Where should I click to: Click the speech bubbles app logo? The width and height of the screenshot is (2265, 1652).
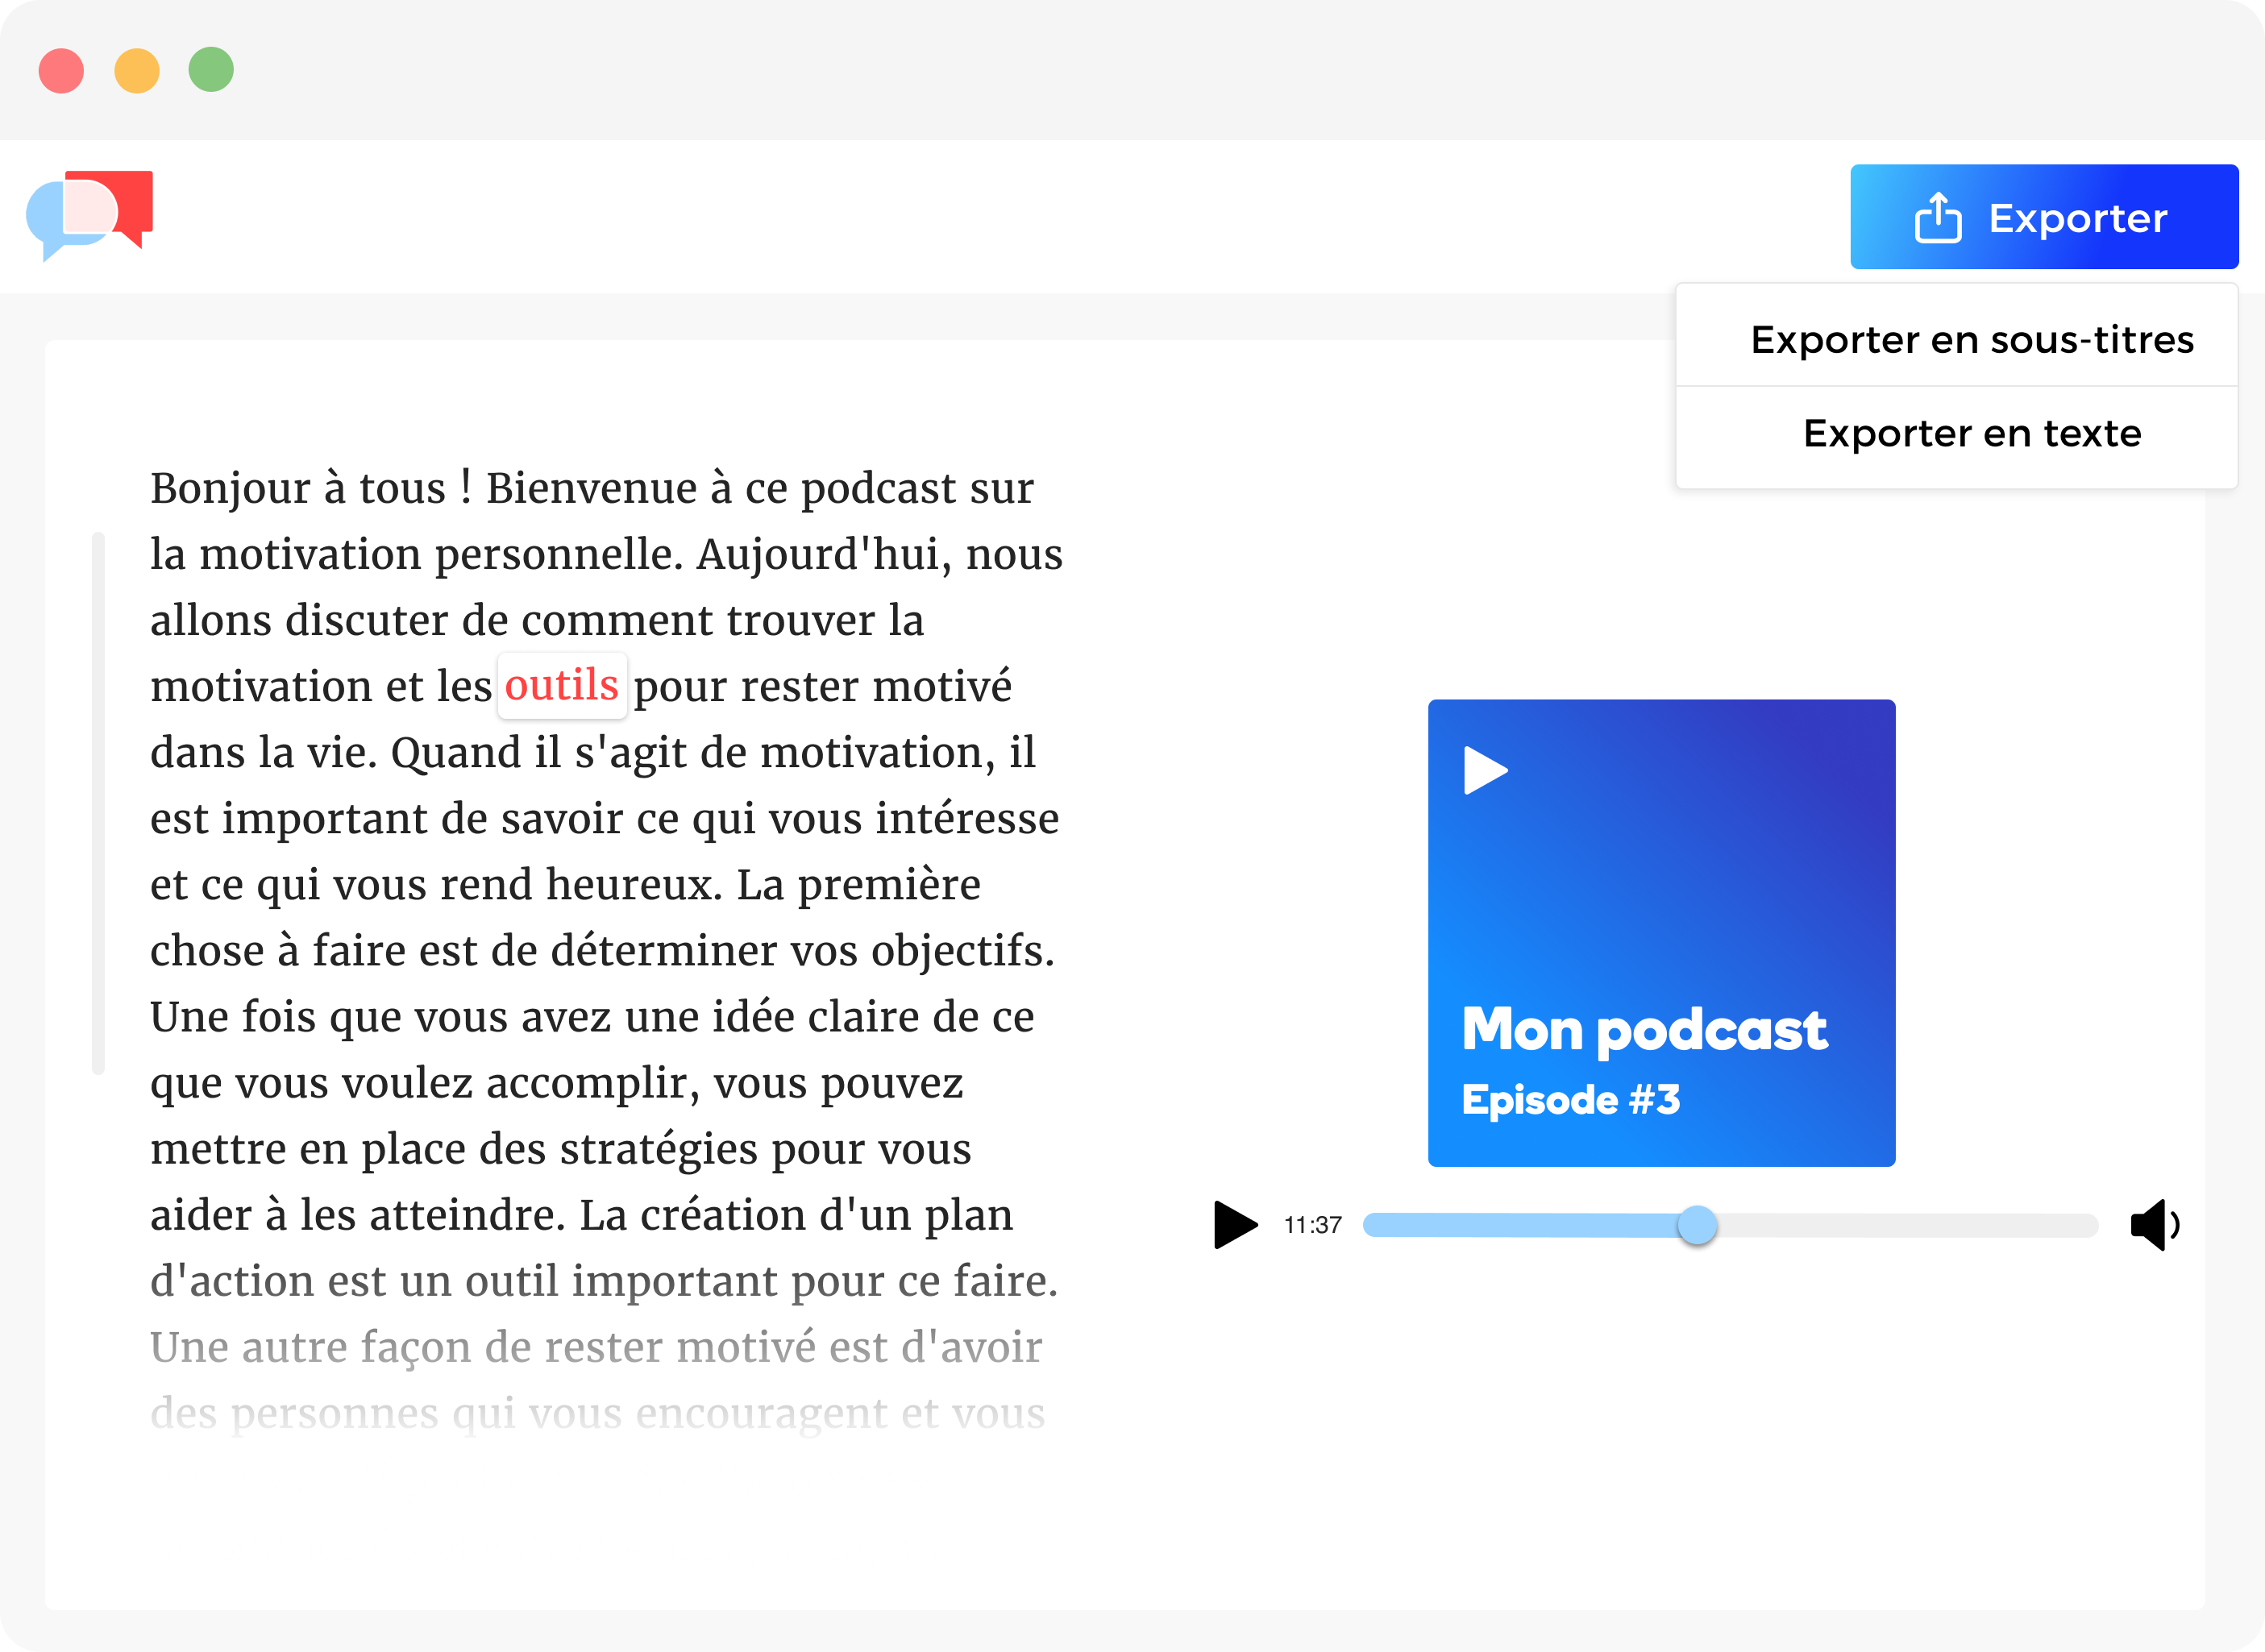tap(90, 215)
